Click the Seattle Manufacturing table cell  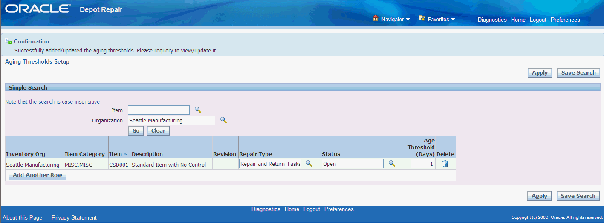point(33,165)
